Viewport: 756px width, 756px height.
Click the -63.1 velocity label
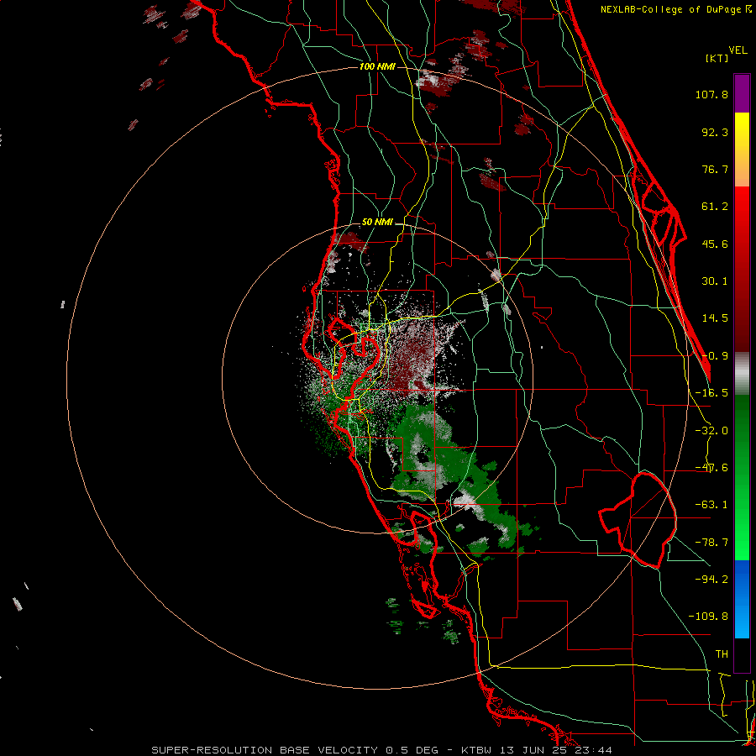[711, 505]
